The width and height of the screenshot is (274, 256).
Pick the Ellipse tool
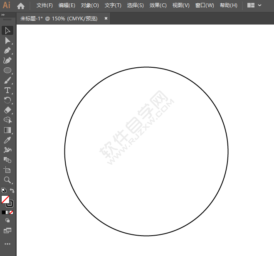coord(7,70)
